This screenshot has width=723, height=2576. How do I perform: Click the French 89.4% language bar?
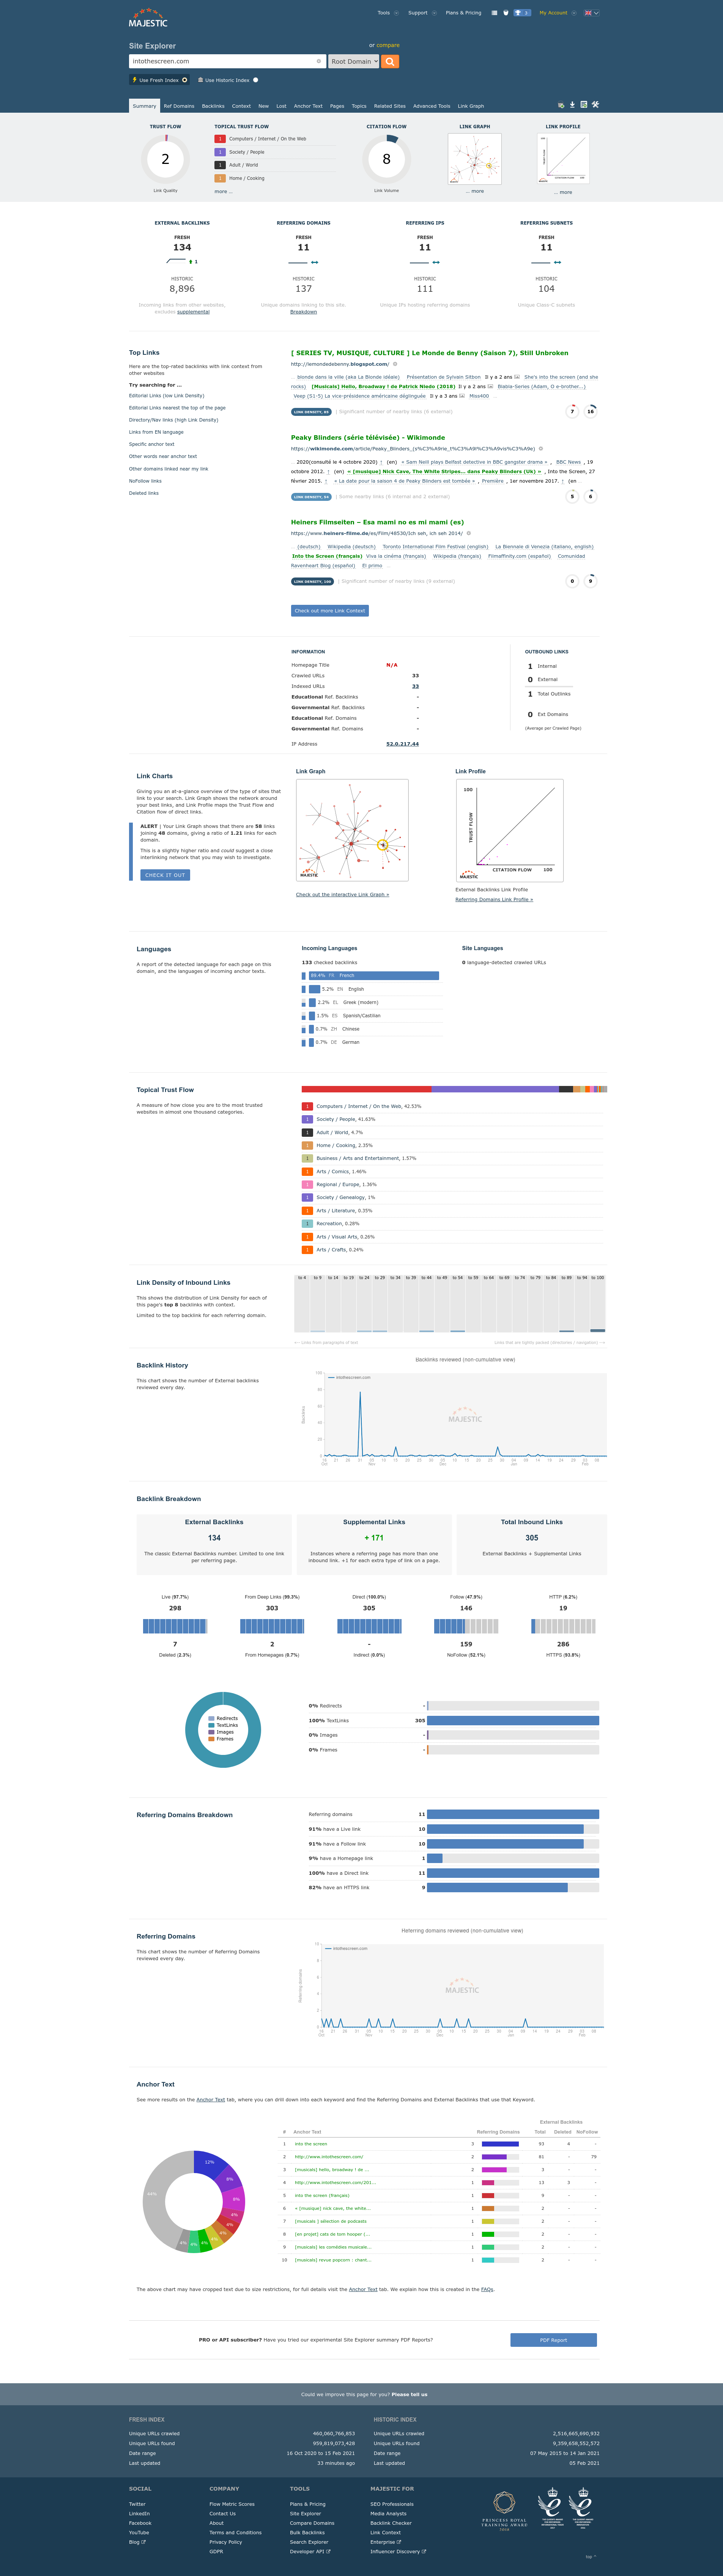[x=374, y=975]
